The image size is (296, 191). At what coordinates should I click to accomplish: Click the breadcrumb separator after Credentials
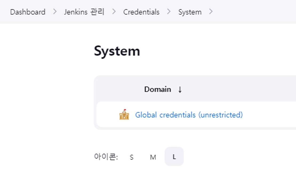coord(169,12)
